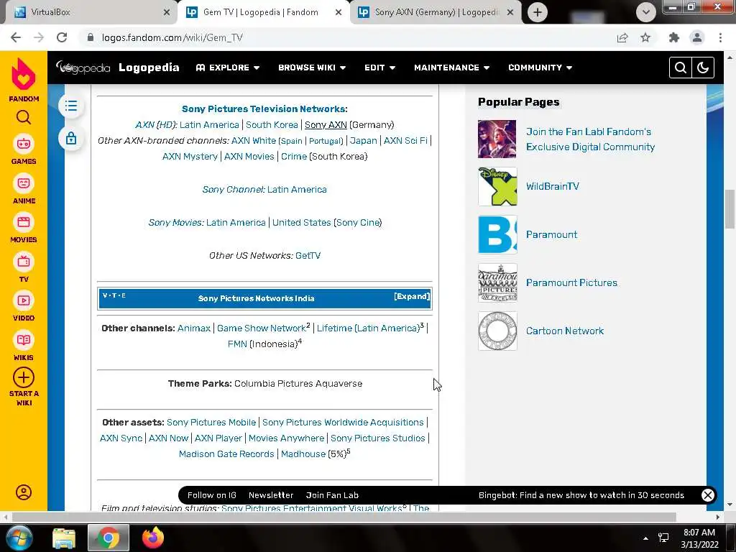
Task: Toggle dark mode moon icon
Action: [x=703, y=68]
